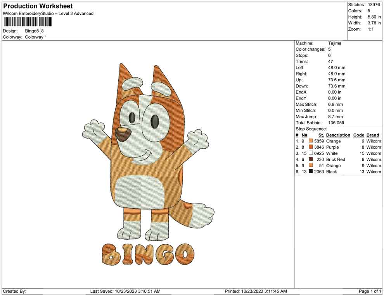This screenshot has height=295, width=384.
Task: Click the 'Down:' measurement label
Action: 302,86
